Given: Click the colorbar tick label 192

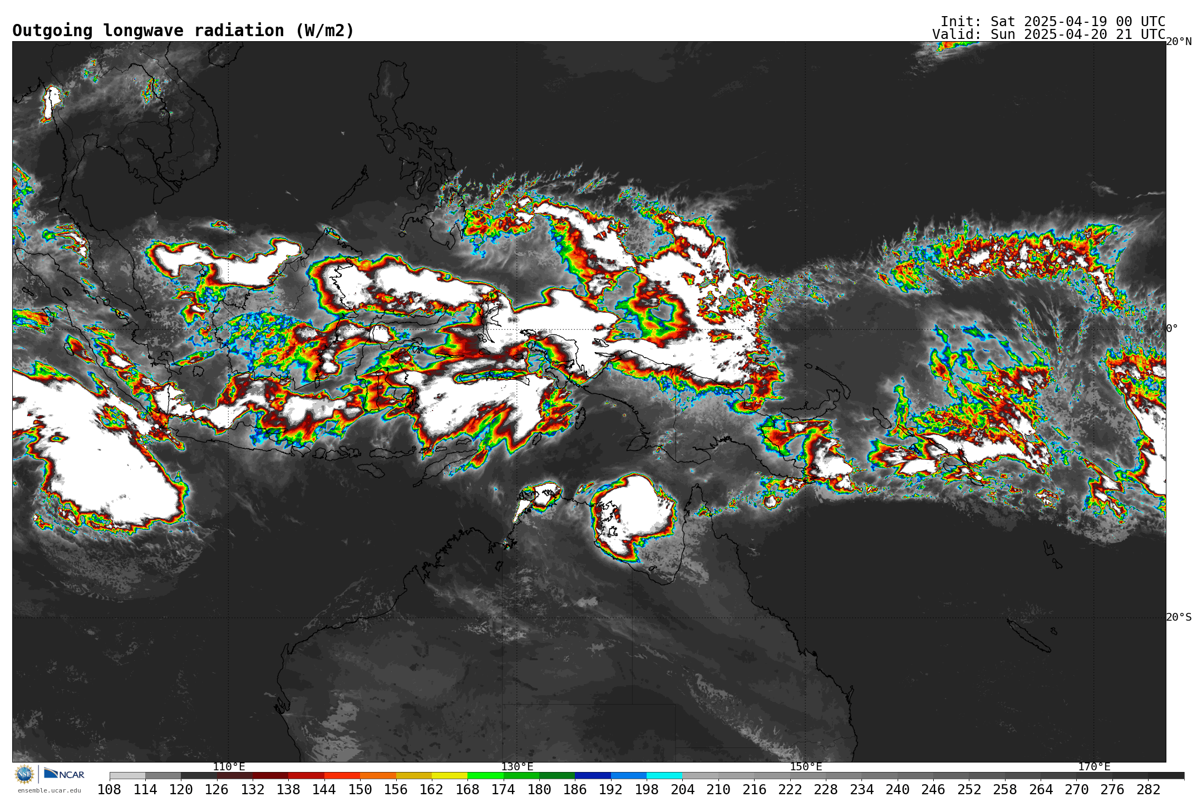Looking at the screenshot, I should (x=611, y=789).
